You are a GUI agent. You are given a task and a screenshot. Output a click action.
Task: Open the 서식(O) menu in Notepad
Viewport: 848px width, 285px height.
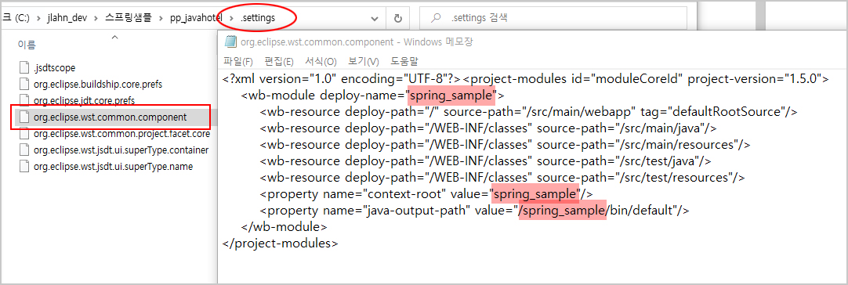click(321, 61)
